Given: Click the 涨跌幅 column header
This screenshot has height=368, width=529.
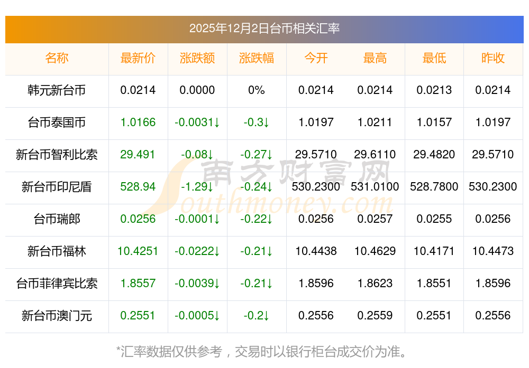Looking at the screenshot, I should (257, 58).
